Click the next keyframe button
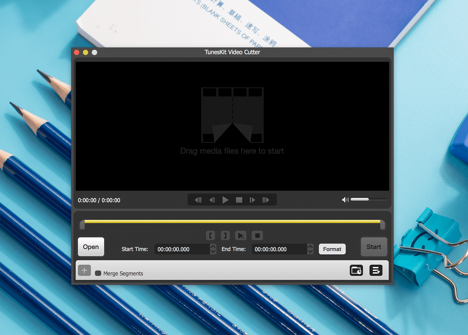Image resolution: width=468 pixels, height=335 pixels. tap(266, 200)
